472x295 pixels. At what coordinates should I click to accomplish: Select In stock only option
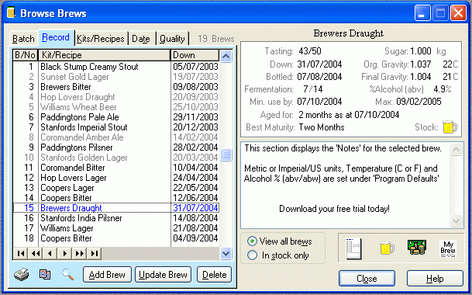278,255
